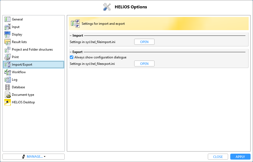Image resolution: width=253 pixels, height=162 pixels.
Task: Click the Database cylinder icon
Action: click(7, 87)
